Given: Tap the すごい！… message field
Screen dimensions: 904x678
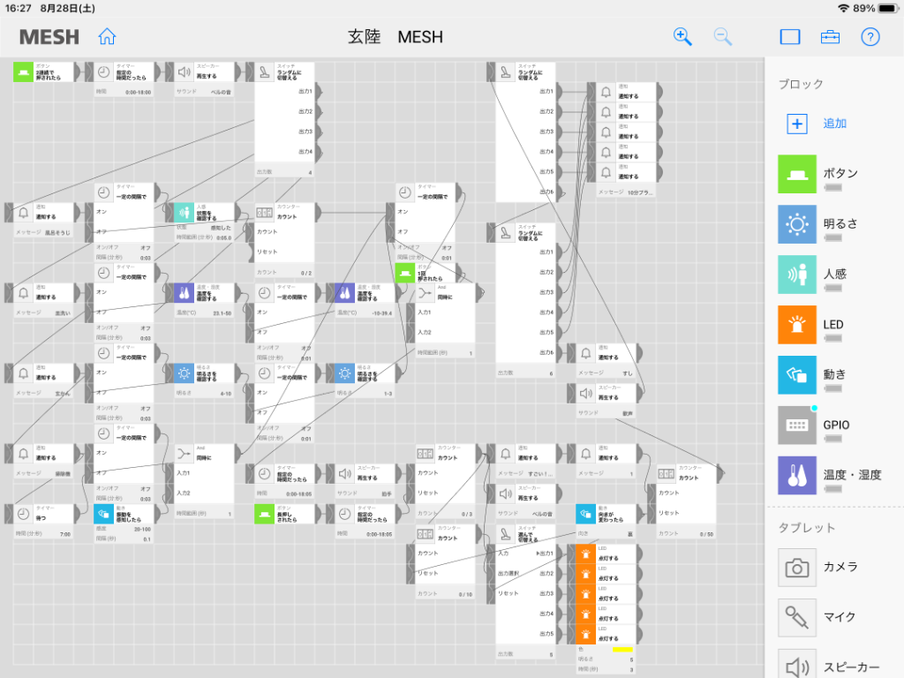Looking at the screenshot, I should tap(526, 474).
